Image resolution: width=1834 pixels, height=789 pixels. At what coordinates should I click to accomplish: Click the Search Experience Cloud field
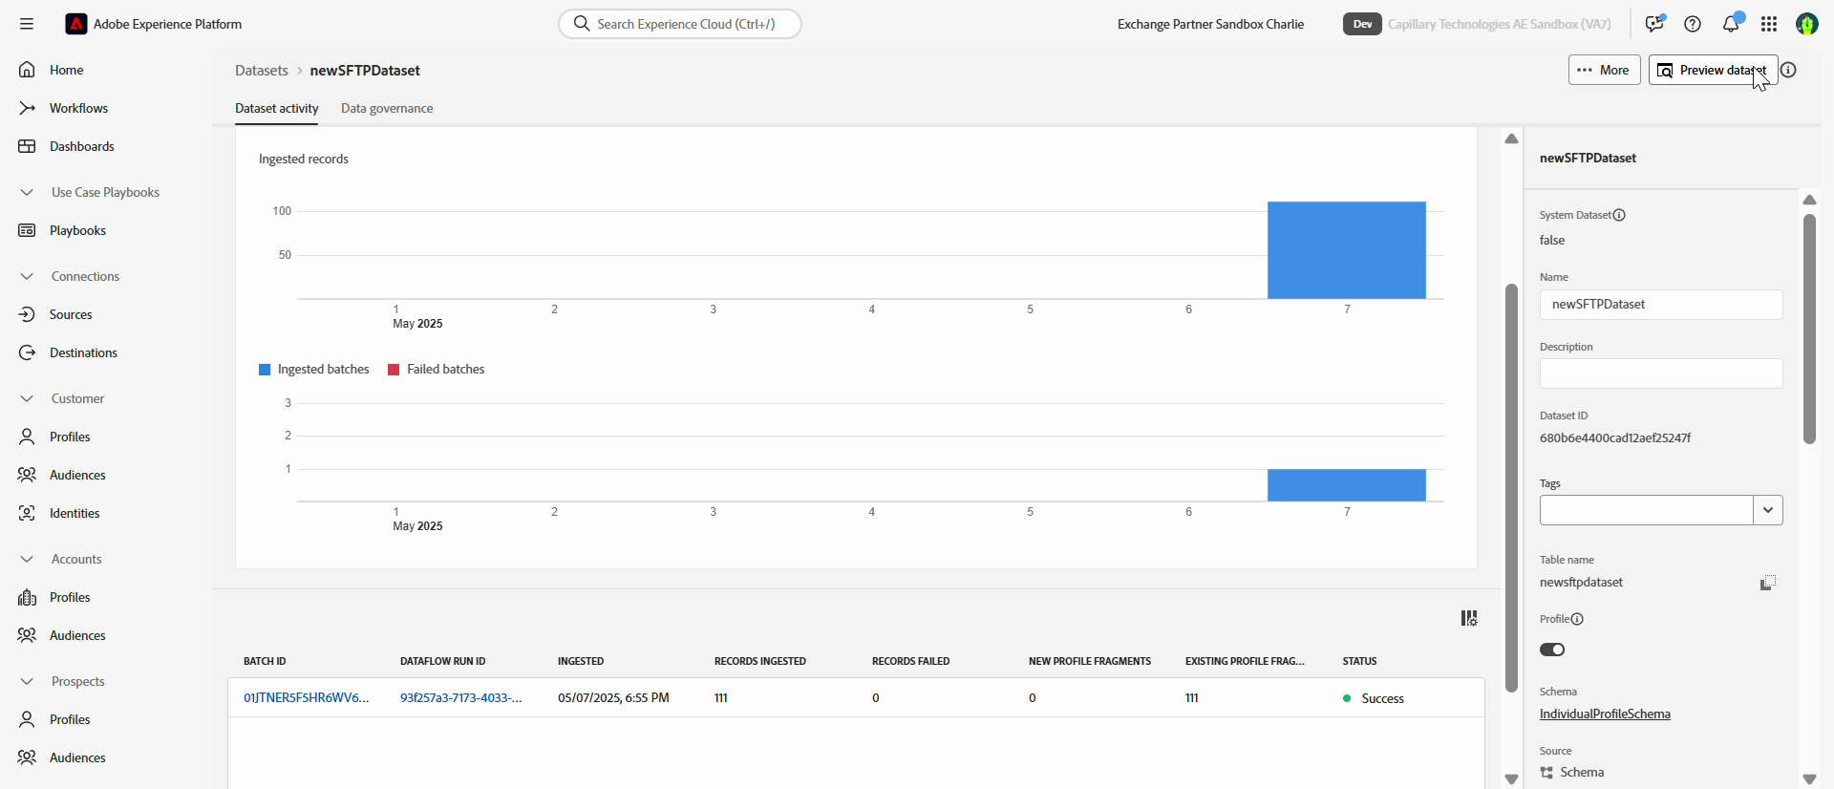coord(680,24)
